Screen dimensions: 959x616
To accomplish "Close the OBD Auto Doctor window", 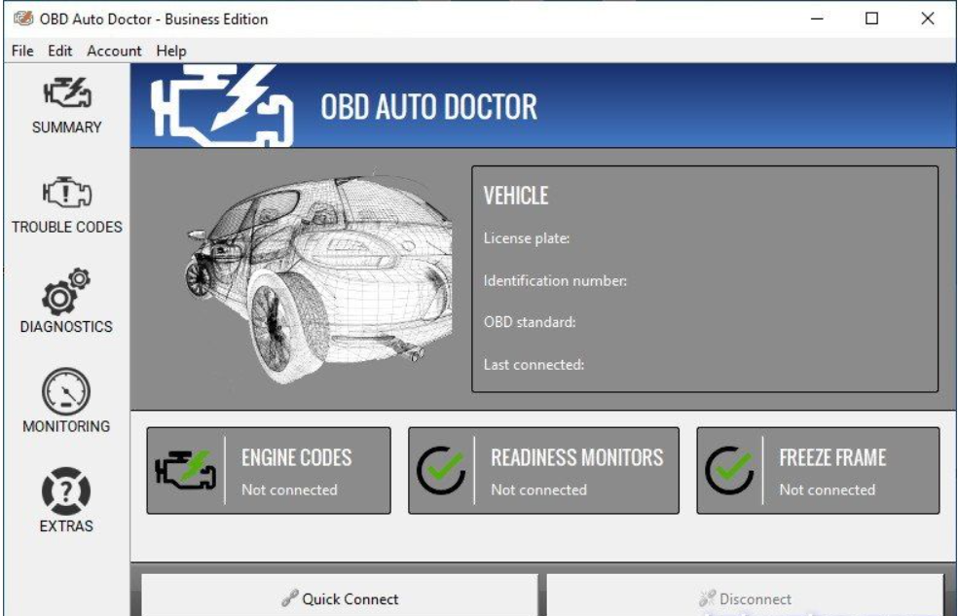I will (x=927, y=18).
